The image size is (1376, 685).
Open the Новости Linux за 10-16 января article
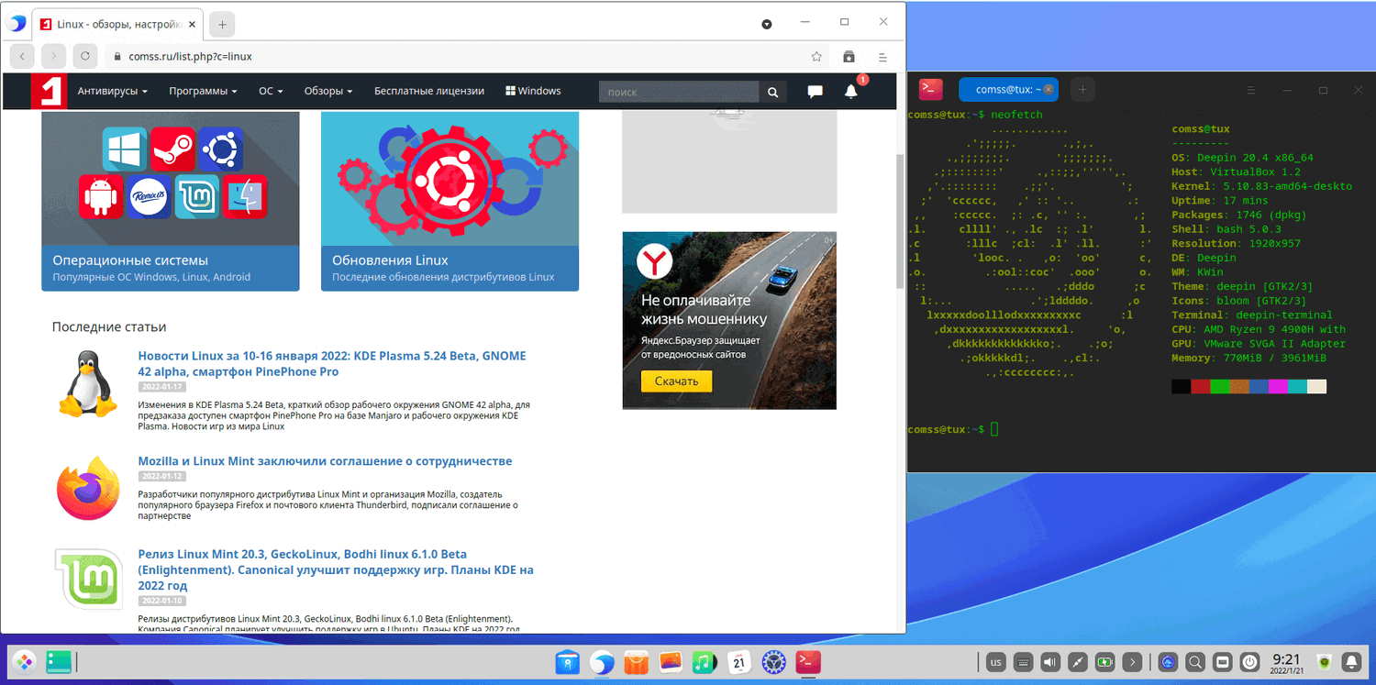[332, 363]
